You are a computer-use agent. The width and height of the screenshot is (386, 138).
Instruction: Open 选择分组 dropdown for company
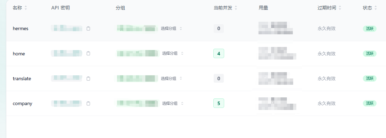coord(173,104)
